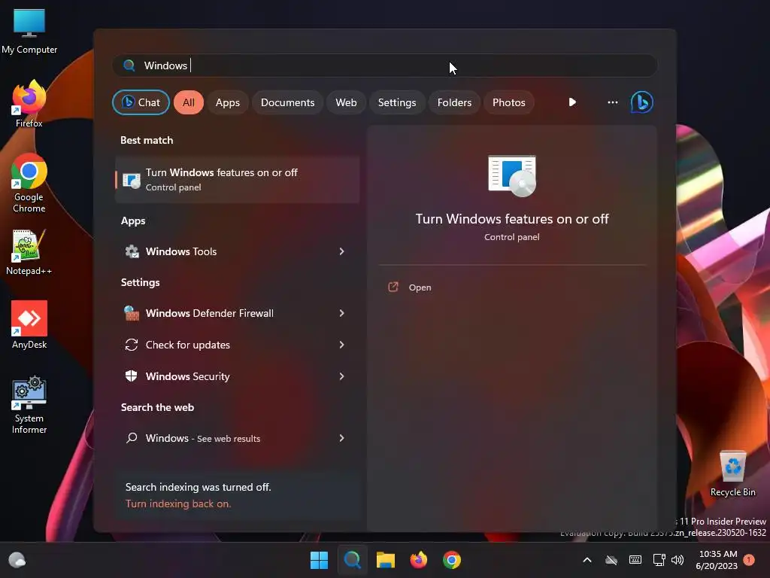
Task: Switch to the Documents filter tab
Action: tap(287, 102)
